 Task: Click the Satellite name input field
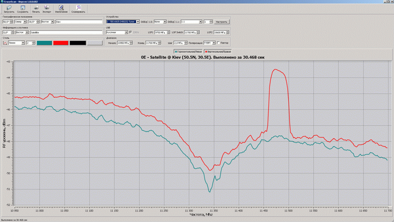point(66,33)
